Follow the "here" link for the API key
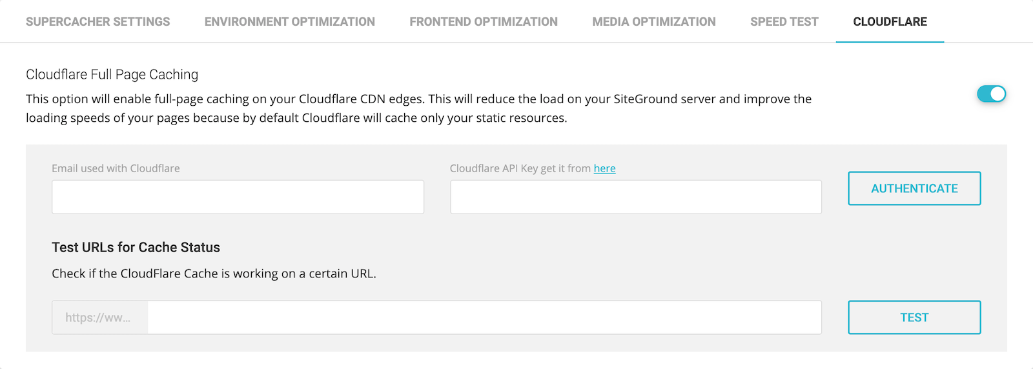The width and height of the screenshot is (1033, 369). pos(604,168)
